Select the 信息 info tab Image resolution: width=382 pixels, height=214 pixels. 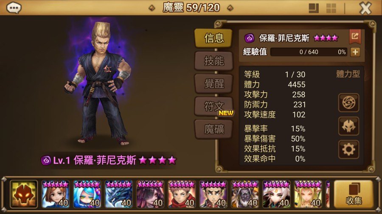point(213,38)
